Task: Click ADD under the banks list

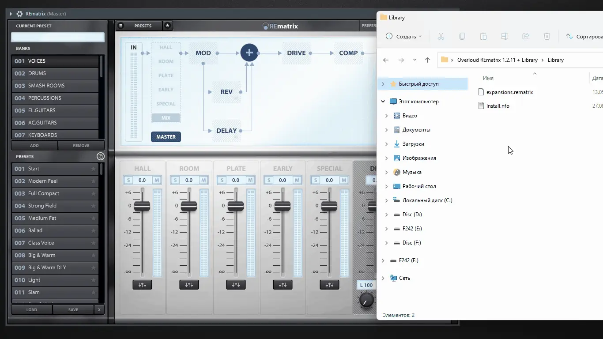Action: point(34,145)
